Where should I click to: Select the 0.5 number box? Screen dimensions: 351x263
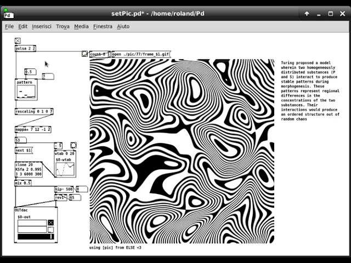30,72
